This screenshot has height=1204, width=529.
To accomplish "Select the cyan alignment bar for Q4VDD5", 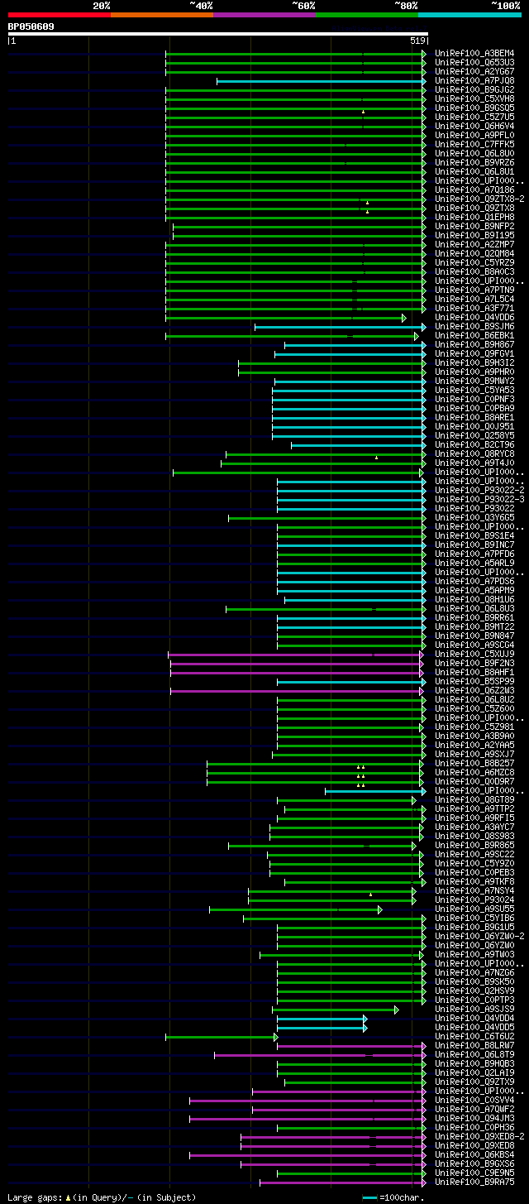I will coord(322,1028).
